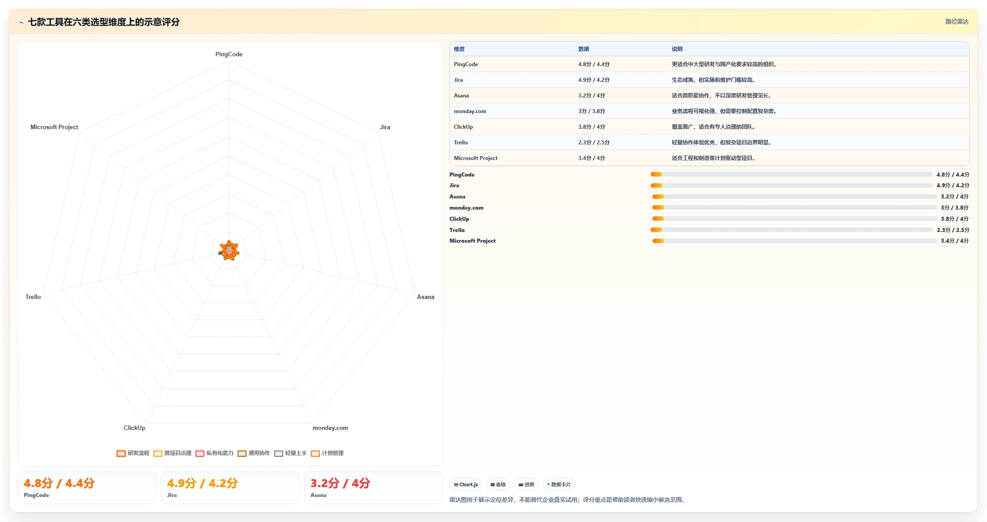Click the orange data cluster at radar center
Image resolution: width=987 pixels, height=522 pixels.
pyautogui.click(x=229, y=250)
